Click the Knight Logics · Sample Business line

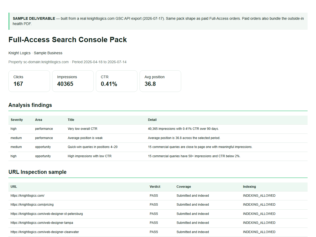point(35,53)
